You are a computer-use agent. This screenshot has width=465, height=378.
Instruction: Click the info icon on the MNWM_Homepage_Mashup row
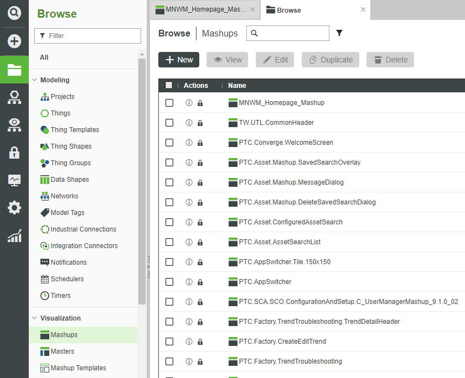[x=189, y=103]
